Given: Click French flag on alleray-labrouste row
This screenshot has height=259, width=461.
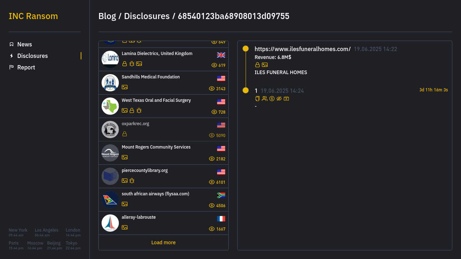Looking at the screenshot, I should pyautogui.click(x=221, y=219).
